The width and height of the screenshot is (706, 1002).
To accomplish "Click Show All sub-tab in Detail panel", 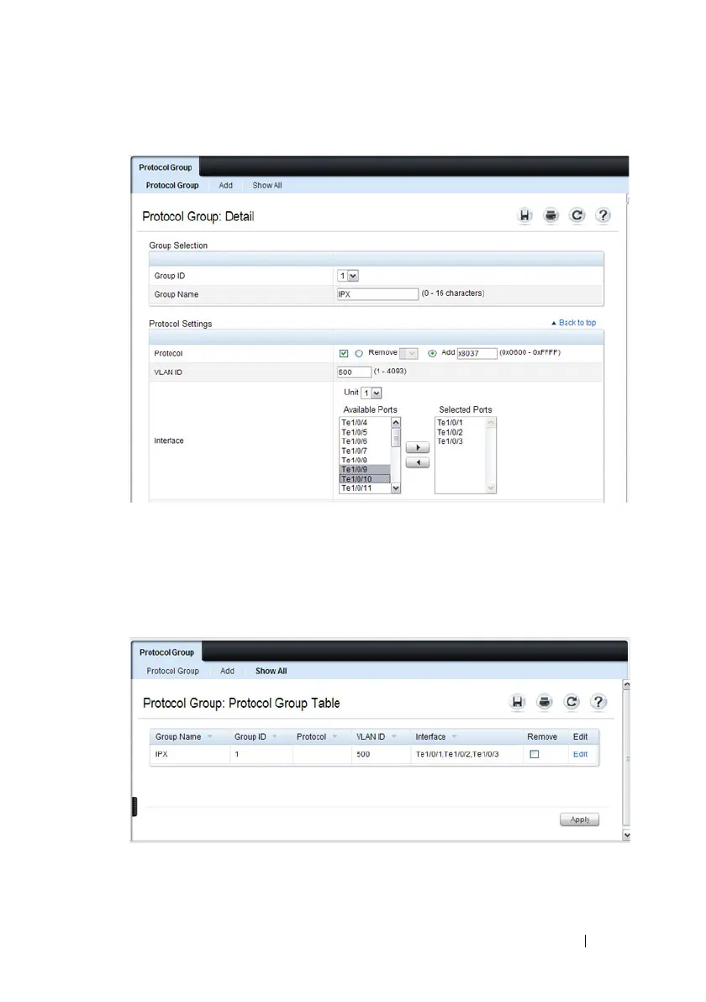I will [x=267, y=185].
